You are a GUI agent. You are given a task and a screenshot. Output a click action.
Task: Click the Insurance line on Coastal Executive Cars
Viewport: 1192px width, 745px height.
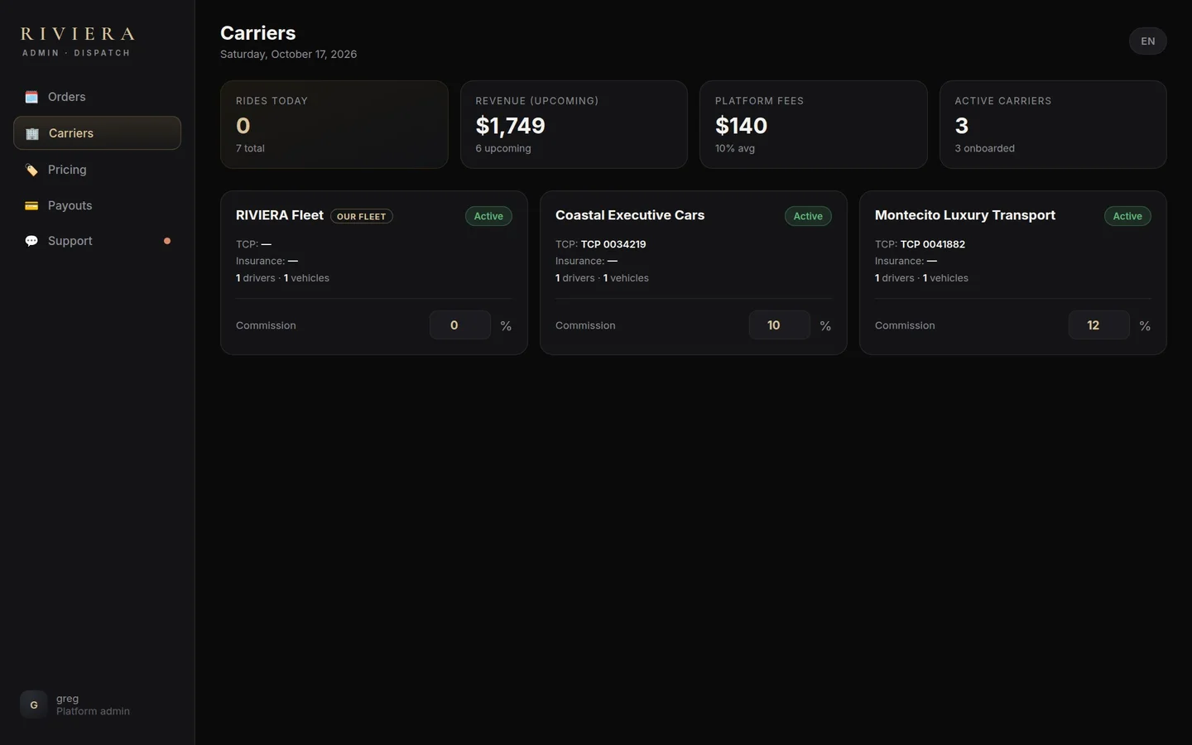(586, 261)
